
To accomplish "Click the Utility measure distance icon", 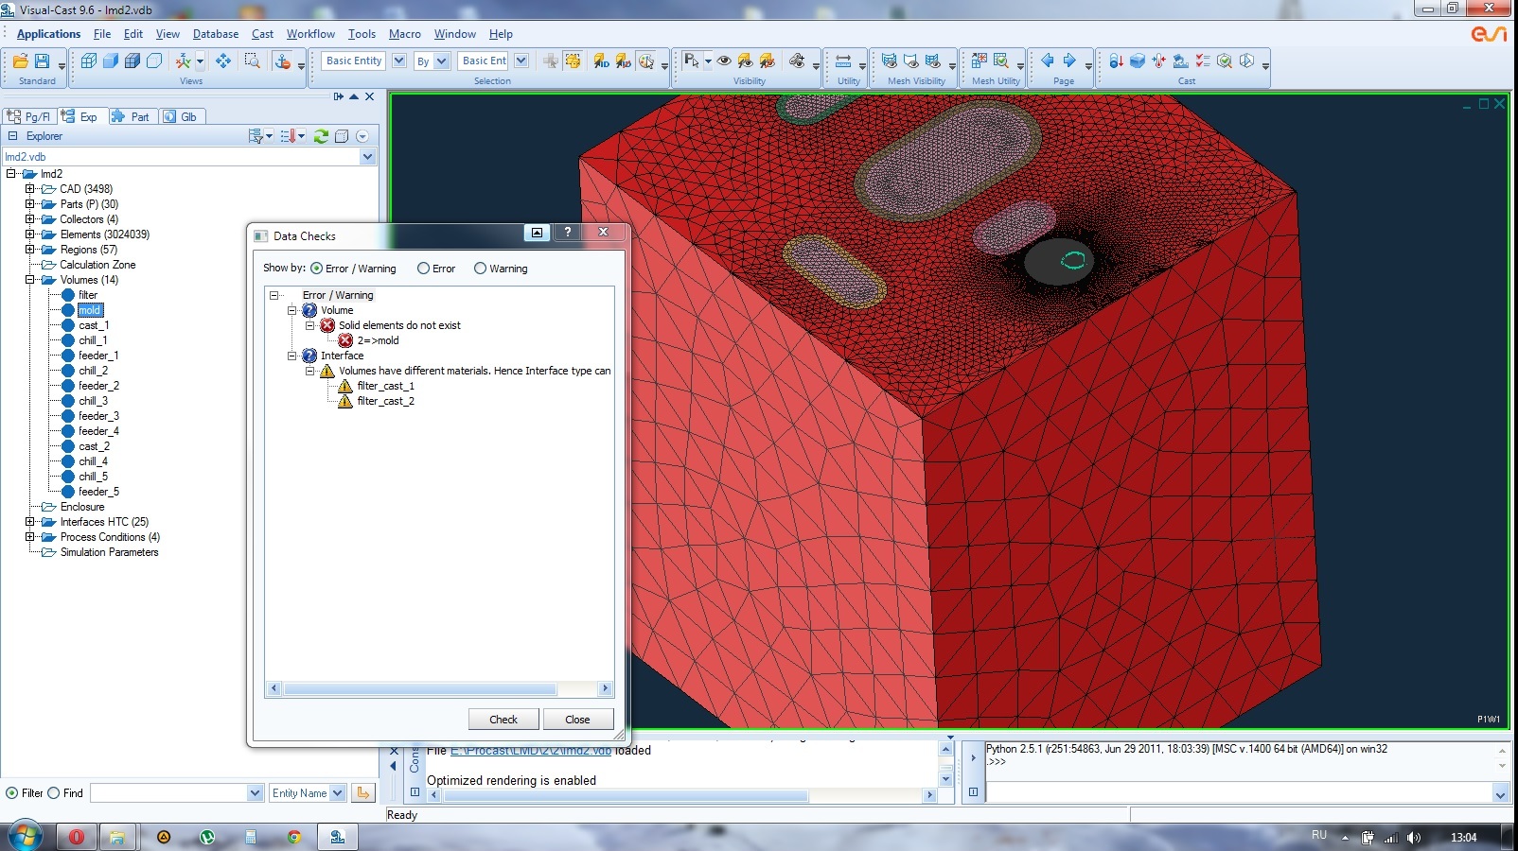I will click(842, 61).
